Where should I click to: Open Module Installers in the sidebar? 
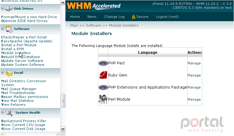point(16,53)
